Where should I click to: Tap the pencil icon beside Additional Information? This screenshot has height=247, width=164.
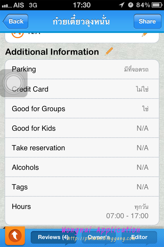pos(109,51)
